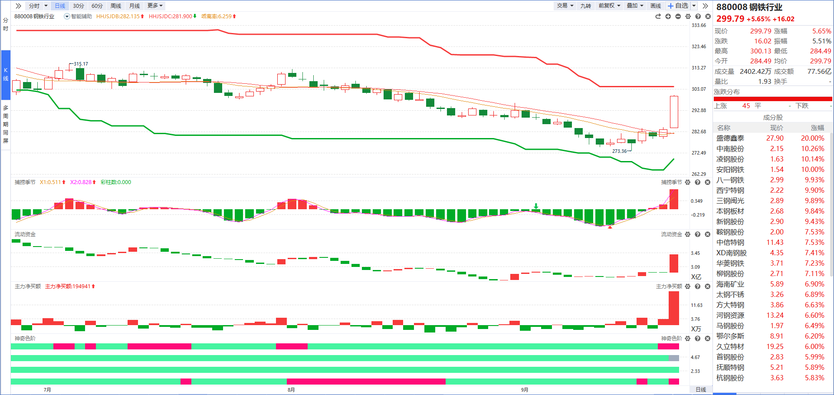This screenshot has height=395, width=834.
Task: Close the 流动资金 indicator panel
Action: pyautogui.click(x=707, y=234)
